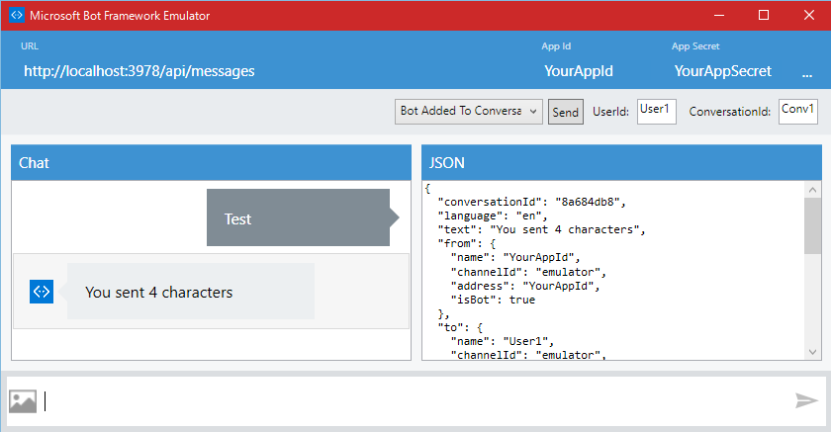Screen dimensions: 831x432
Task: Click the UserId input field
Action: pyautogui.click(x=657, y=111)
